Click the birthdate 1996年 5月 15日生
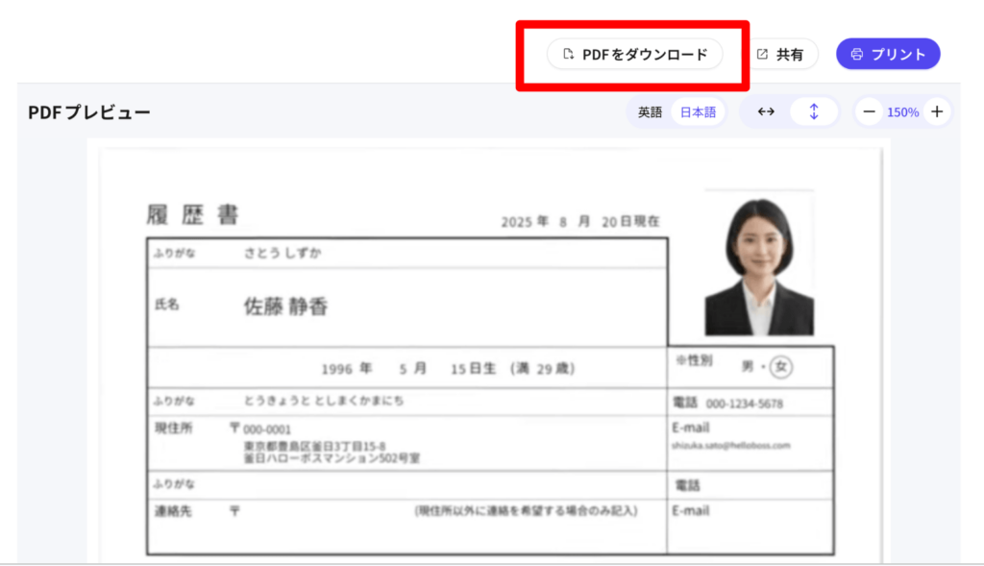 (x=408, y=368)
